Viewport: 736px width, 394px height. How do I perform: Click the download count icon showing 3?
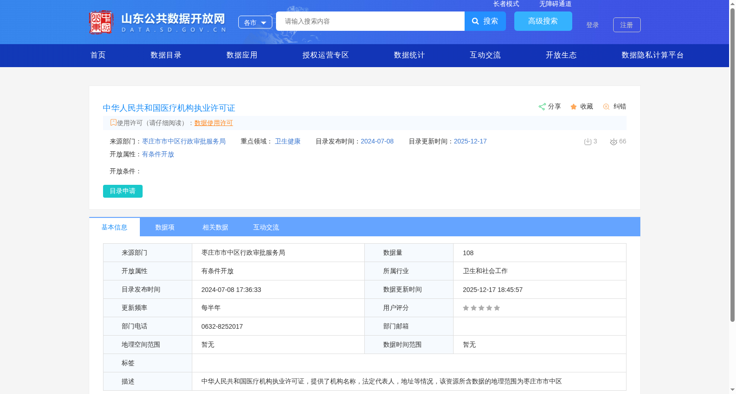[x=587, y=142]
